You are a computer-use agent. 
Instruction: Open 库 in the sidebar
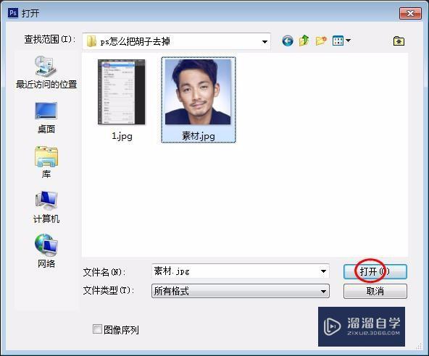tap(46, 162)
